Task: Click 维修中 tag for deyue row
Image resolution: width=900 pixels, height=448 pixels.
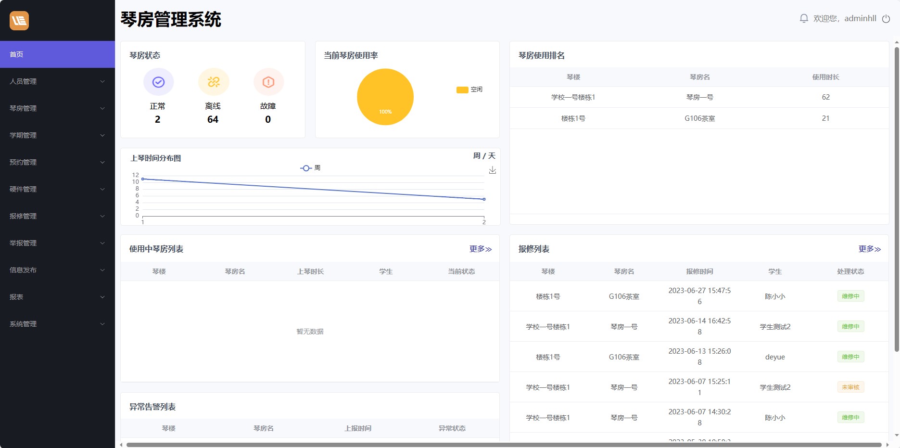Action: click(850, 357)
